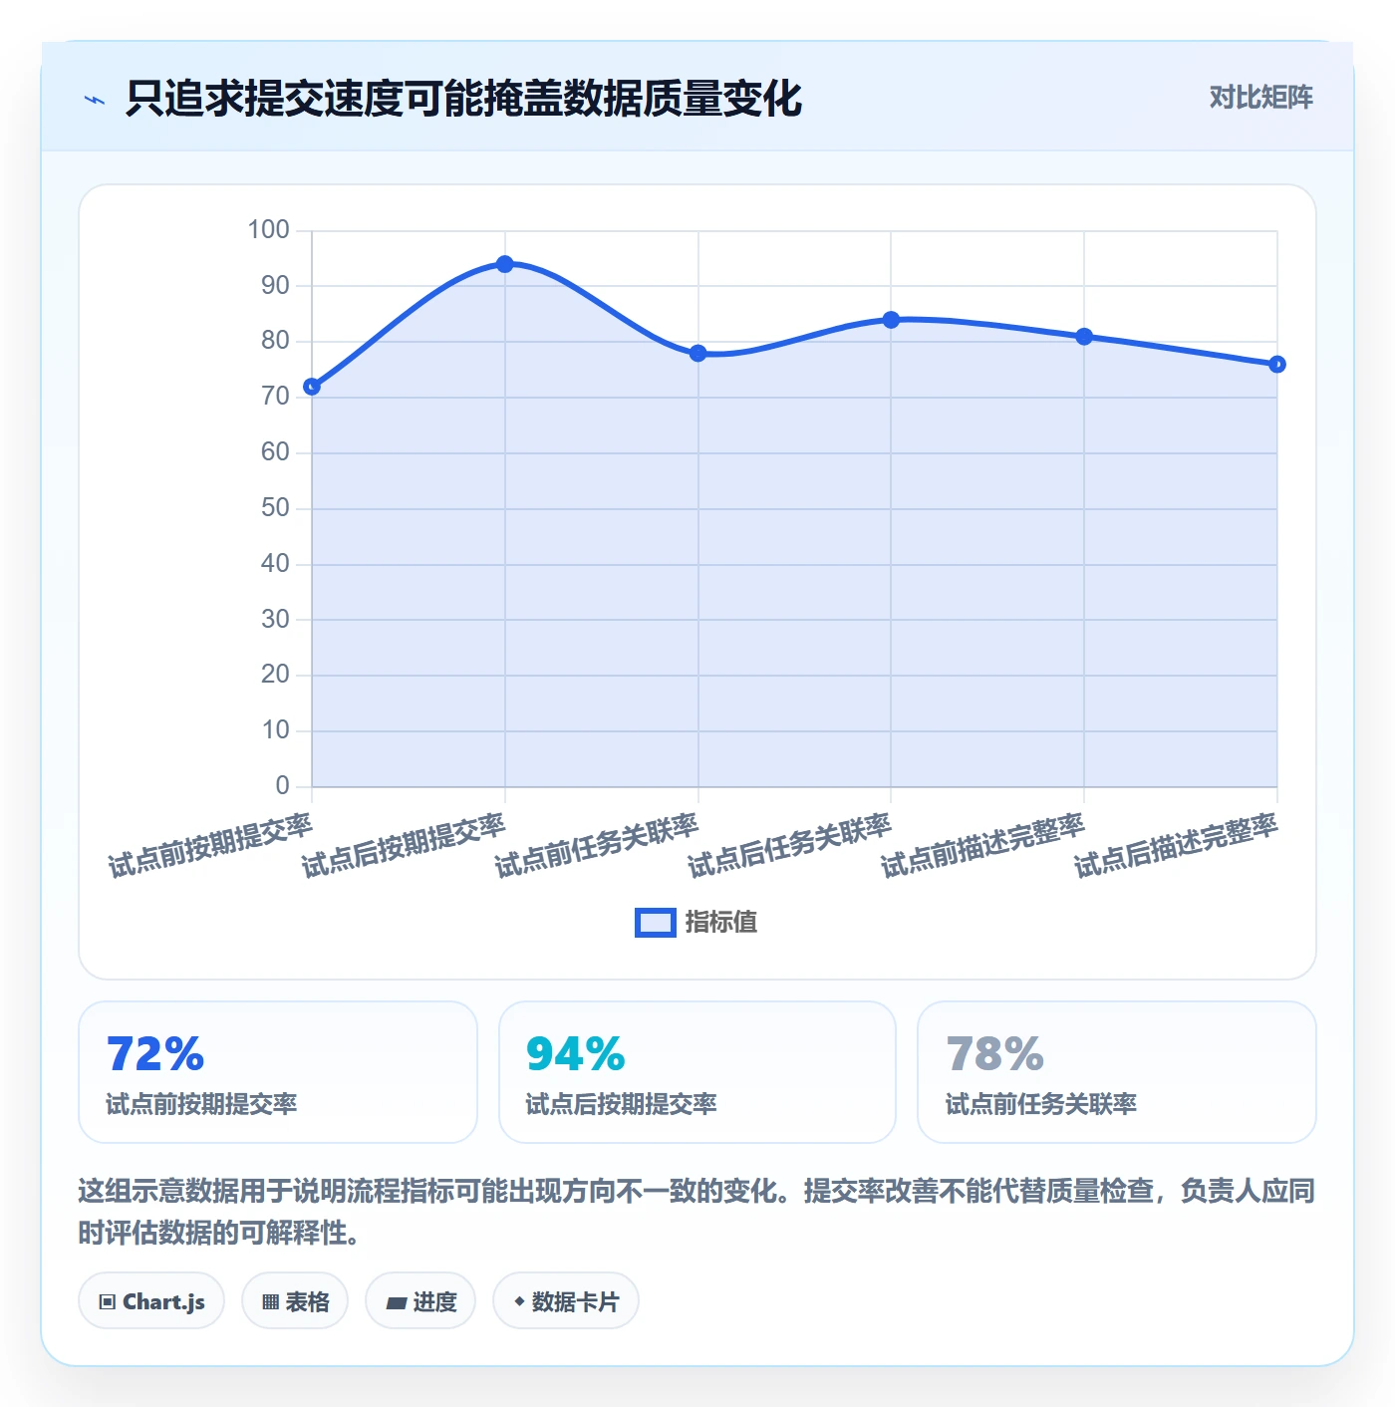Select the 试点后按期提交率 data point at 94
Viewport: 1395px width, 1407px height.
point(505,264)
